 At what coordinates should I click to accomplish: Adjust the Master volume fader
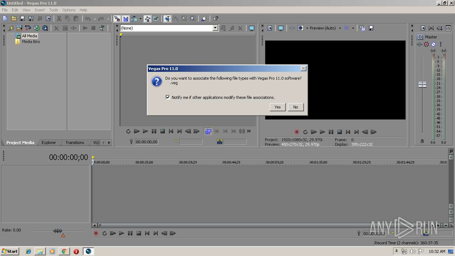[422, 84]
